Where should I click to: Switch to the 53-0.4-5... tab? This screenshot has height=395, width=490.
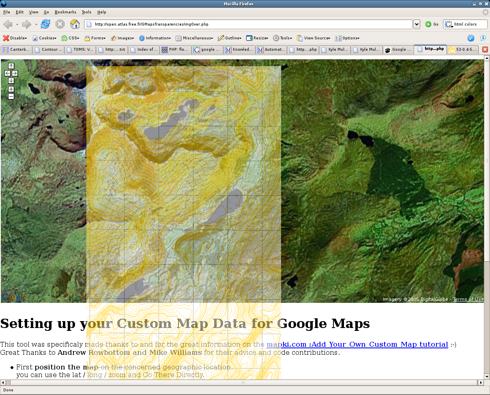(463, 50)
